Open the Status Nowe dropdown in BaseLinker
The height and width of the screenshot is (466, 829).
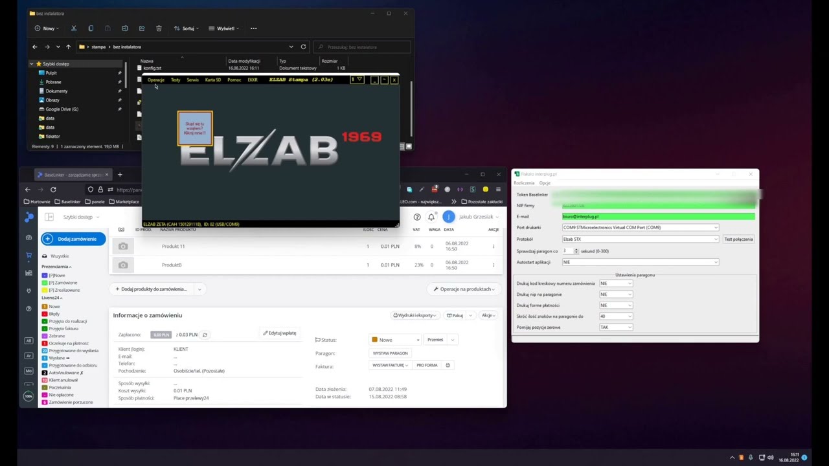[x=396, y=340]
